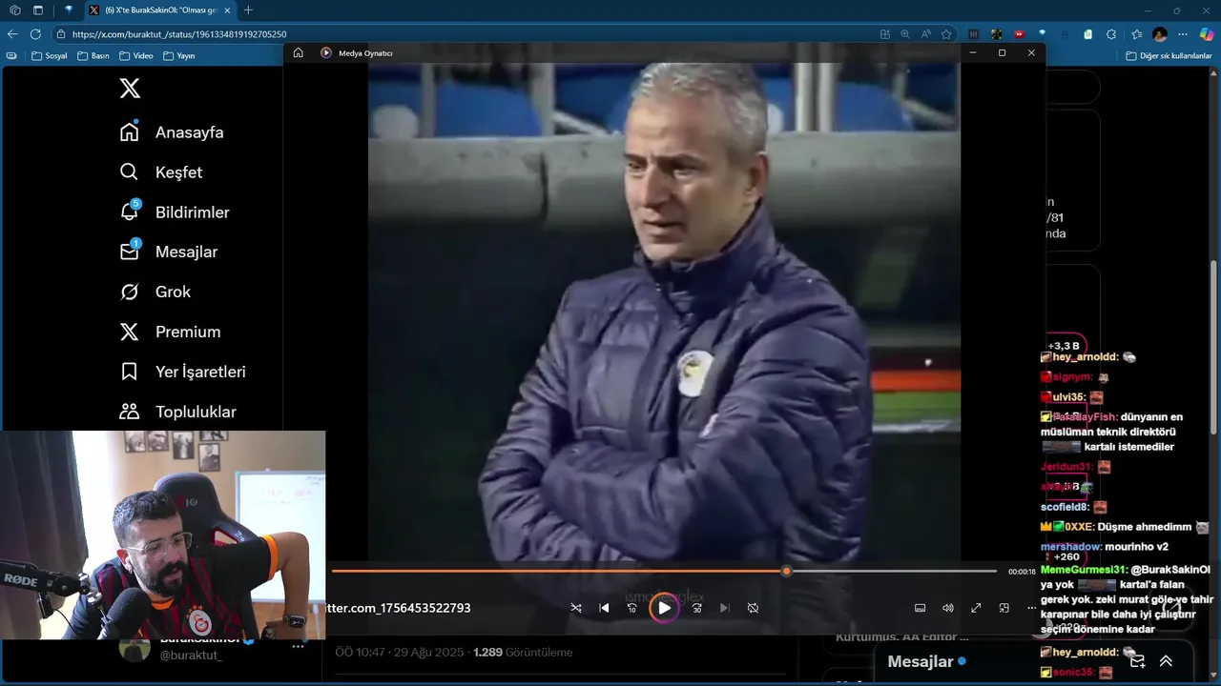Open Mesajlar from the sidebar

169,252
